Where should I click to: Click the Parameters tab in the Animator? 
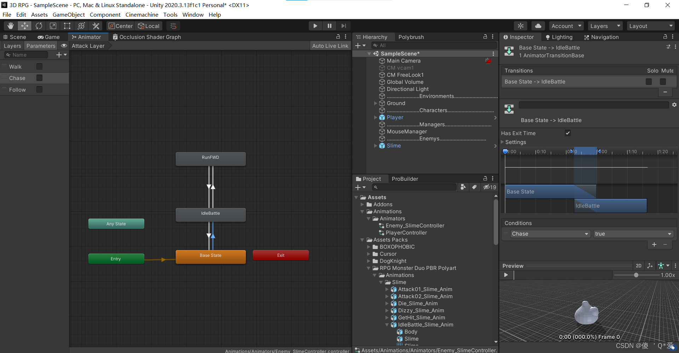[41, 45]
